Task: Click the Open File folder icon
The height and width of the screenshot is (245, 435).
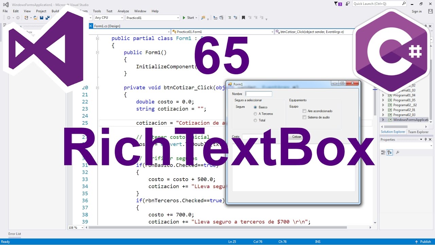Action: click(x=35, y=18)
